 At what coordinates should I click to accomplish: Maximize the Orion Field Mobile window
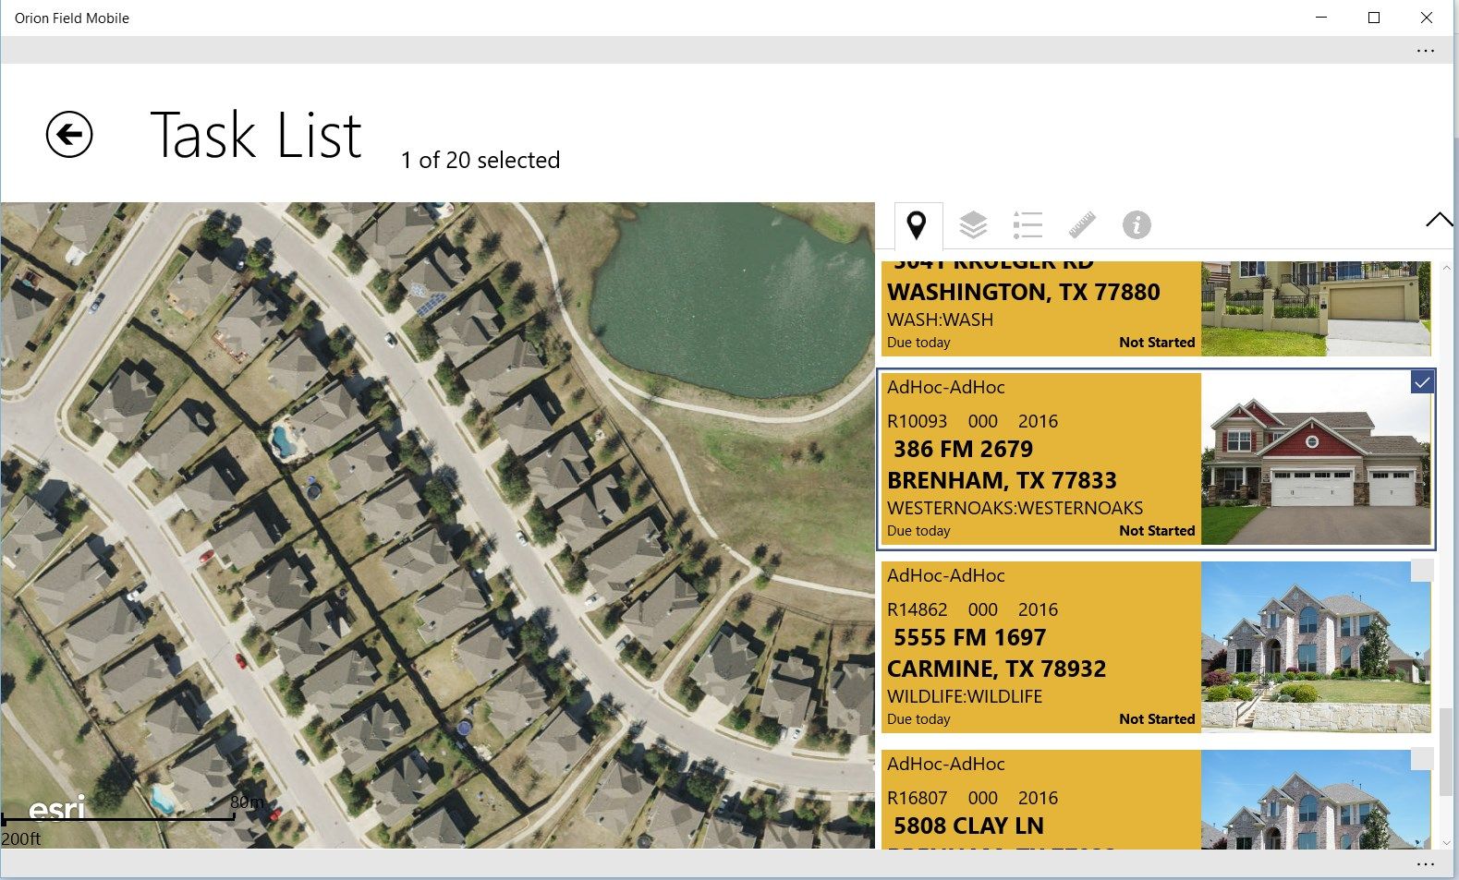coord(1374,18)
